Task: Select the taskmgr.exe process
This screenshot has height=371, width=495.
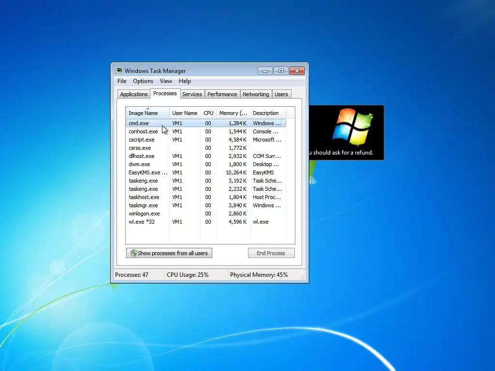Action: [206, 205]
